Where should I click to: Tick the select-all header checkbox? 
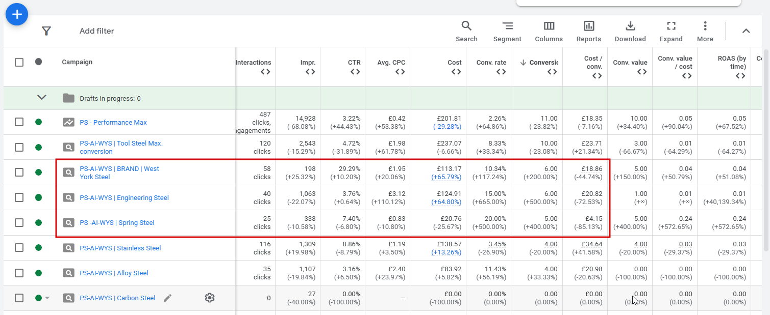pyautogui.click(x=19, y=62)
